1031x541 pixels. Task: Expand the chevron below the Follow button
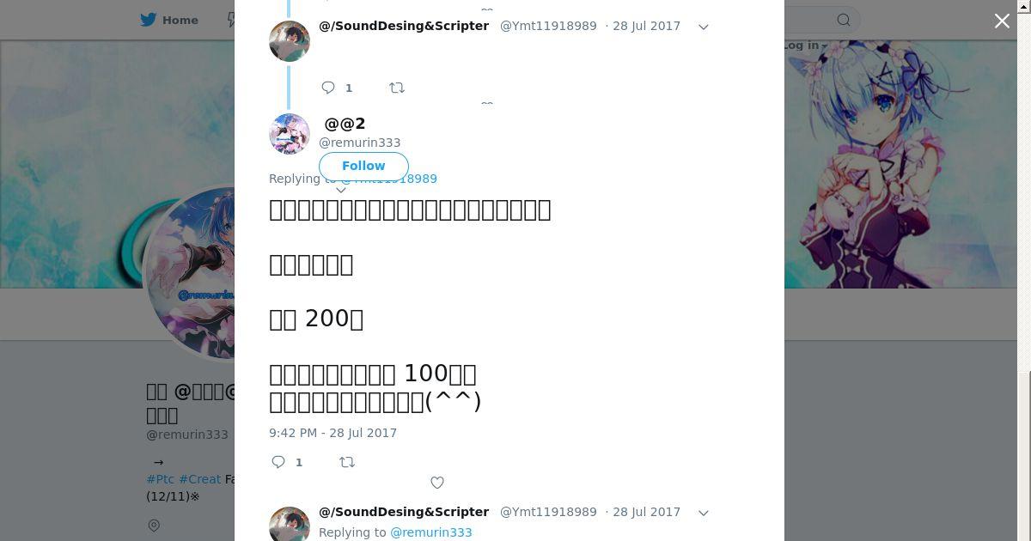341,190
